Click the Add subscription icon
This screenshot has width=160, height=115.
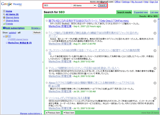pos(4,28)
